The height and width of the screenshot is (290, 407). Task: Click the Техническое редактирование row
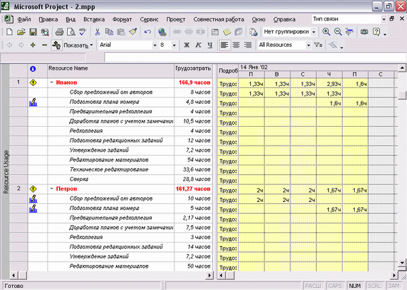pyautogui.click(x=111, y=170)
